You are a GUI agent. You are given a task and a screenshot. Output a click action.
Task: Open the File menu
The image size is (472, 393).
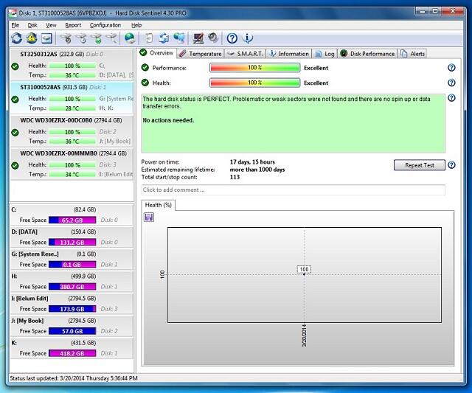click(x=15, y=25)
